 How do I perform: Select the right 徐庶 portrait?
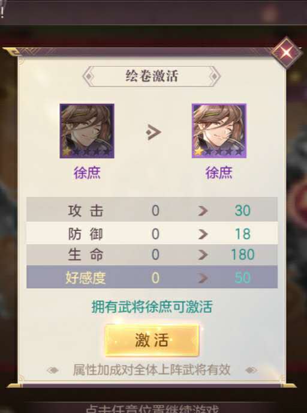[219, 131]
